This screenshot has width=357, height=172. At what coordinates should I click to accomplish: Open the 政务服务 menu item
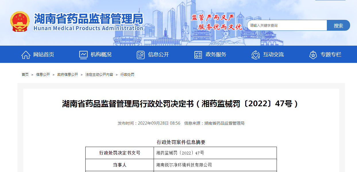click(x=216, y=55)
